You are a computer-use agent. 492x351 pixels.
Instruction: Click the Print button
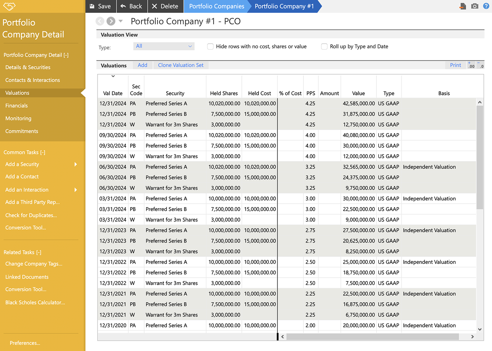(x=455, y=65)
